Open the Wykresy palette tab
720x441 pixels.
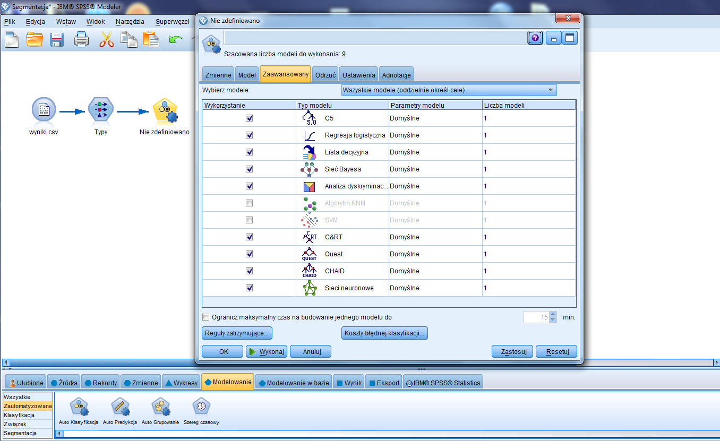[x=182, y=383]
